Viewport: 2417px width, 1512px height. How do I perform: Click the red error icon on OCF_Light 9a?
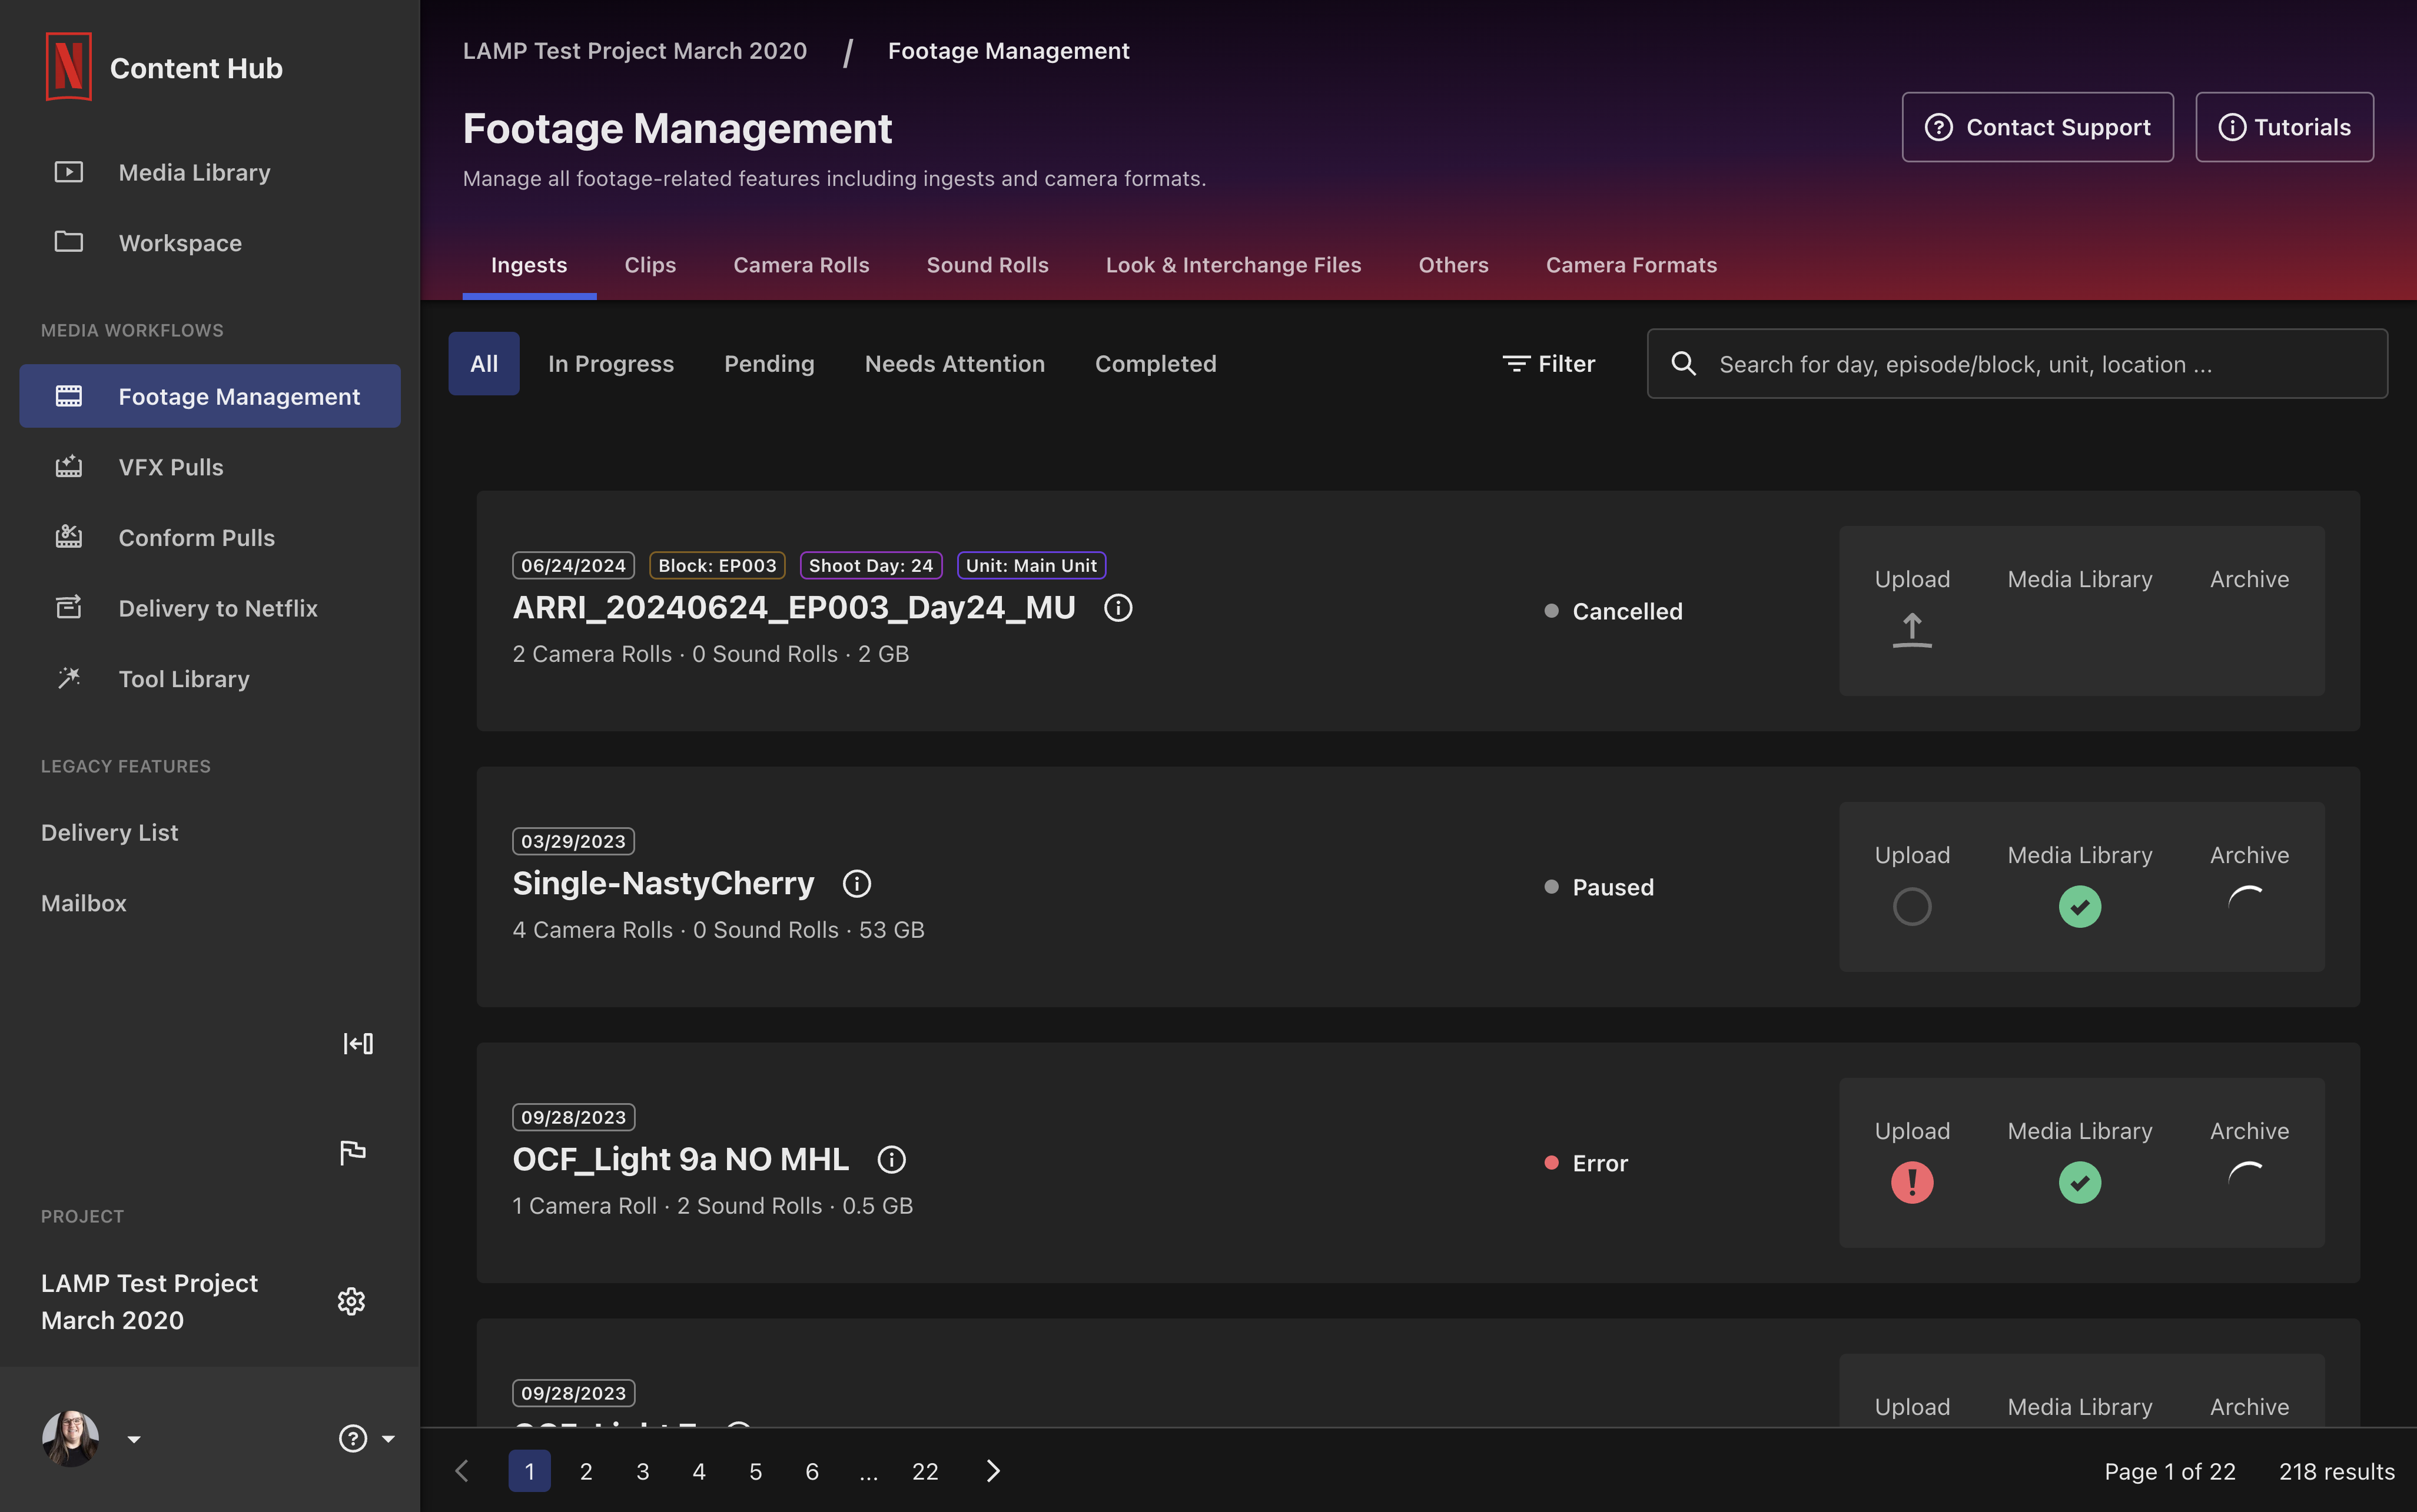(x=1911, y=1183)
